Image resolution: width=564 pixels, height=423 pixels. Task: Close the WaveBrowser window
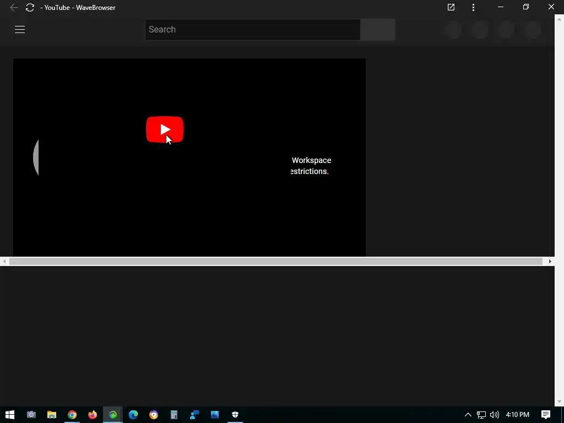coord(551,7)
